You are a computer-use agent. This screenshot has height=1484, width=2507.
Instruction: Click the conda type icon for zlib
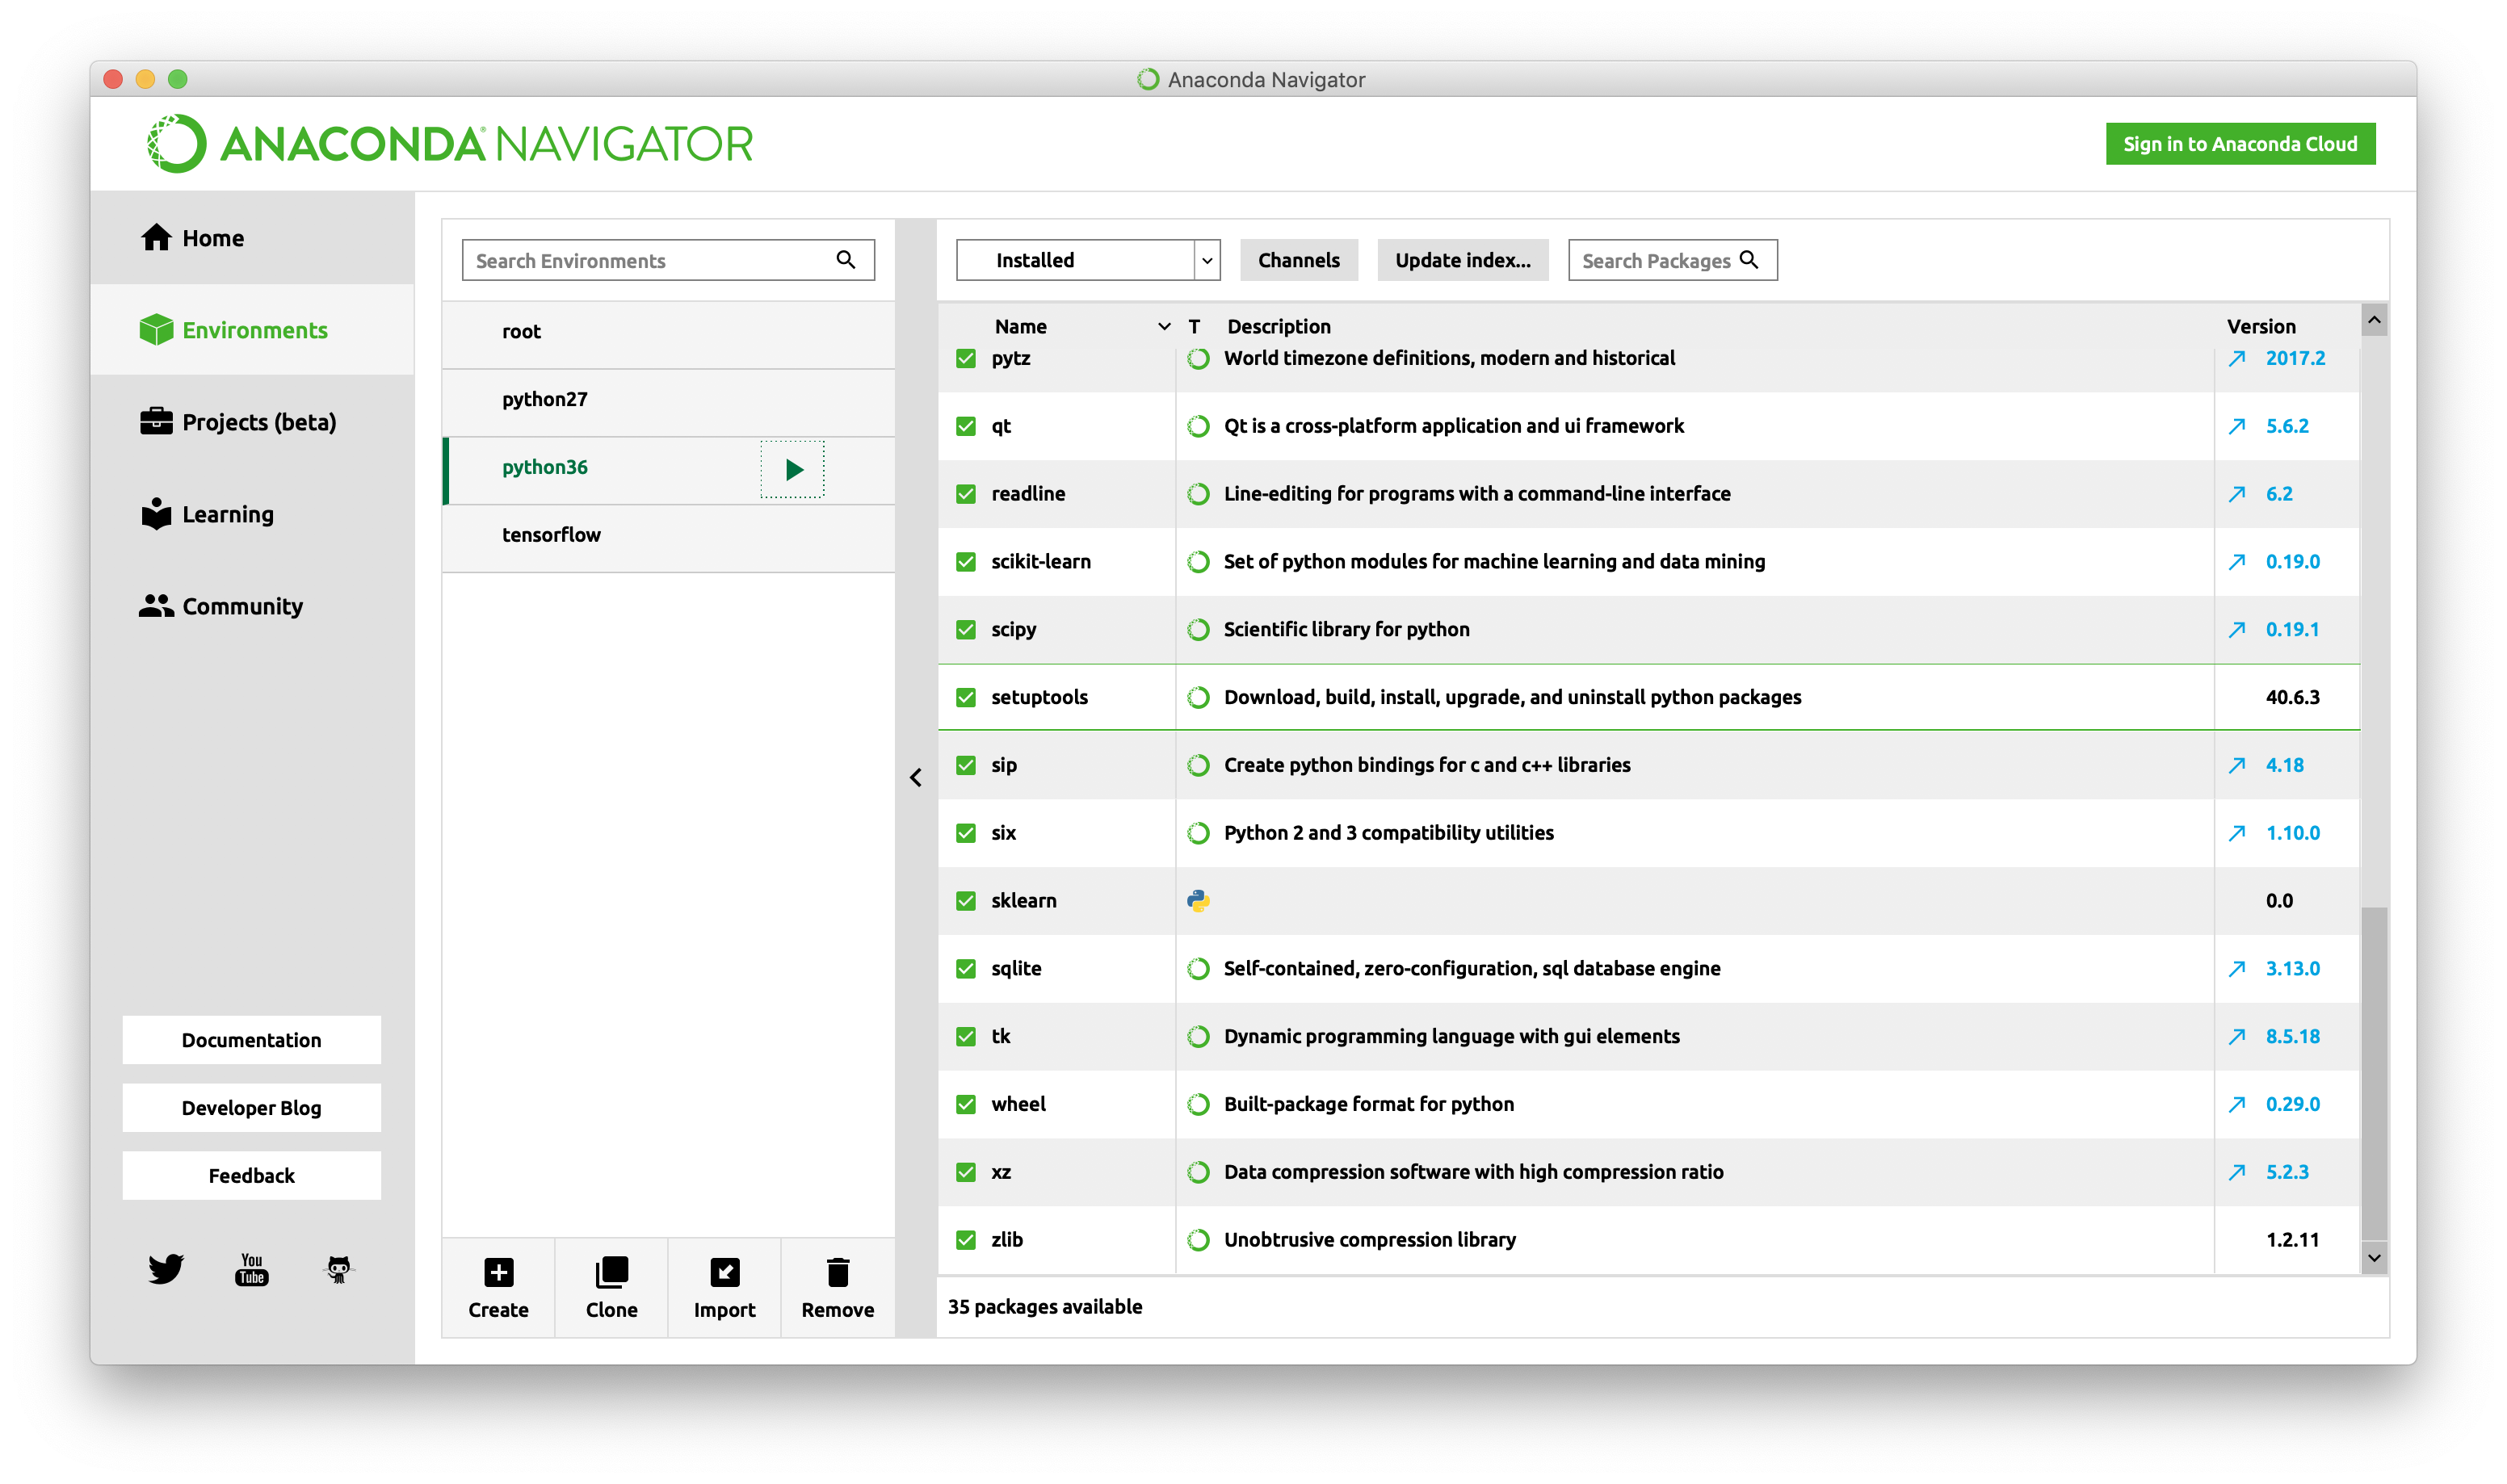coord(1198,1240)
